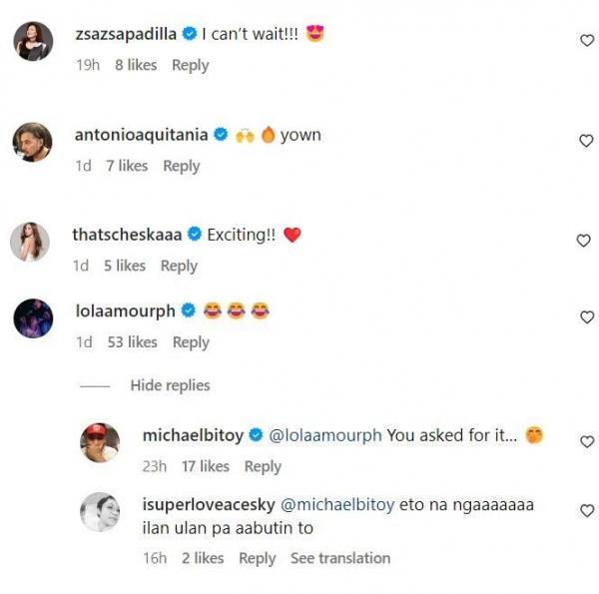Open antonioaquitania's profile picture
The width and height of the screenshot is (599, 594).
coord(33,142)
